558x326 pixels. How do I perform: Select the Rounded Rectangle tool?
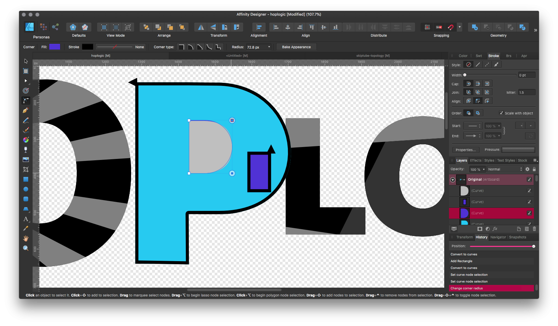pos(26,199)
